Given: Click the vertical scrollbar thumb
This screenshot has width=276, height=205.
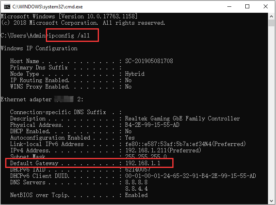Looking at the screenshot, I should click(x=272, y=23).
